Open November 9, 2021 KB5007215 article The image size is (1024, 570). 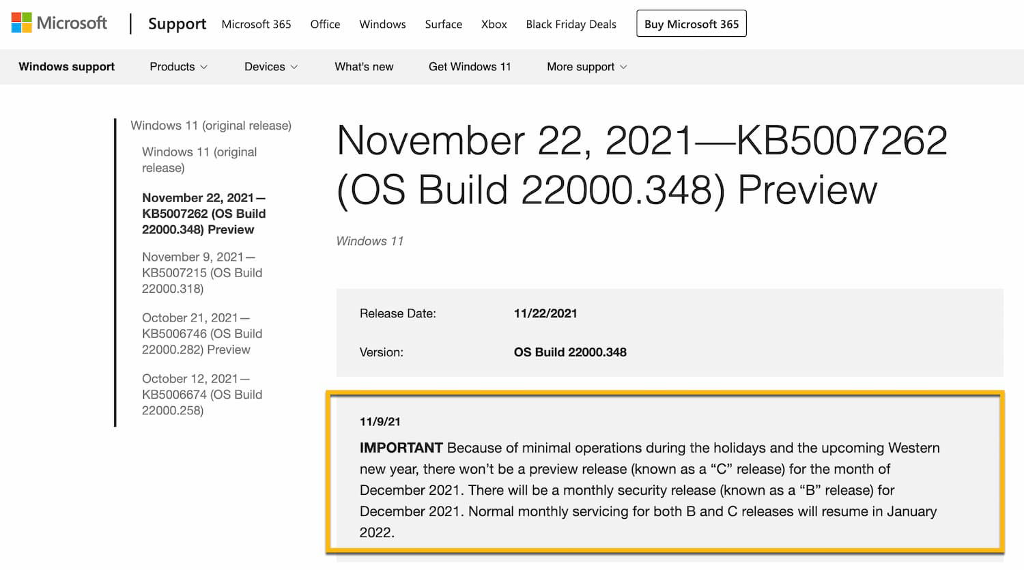coord(202,272)
